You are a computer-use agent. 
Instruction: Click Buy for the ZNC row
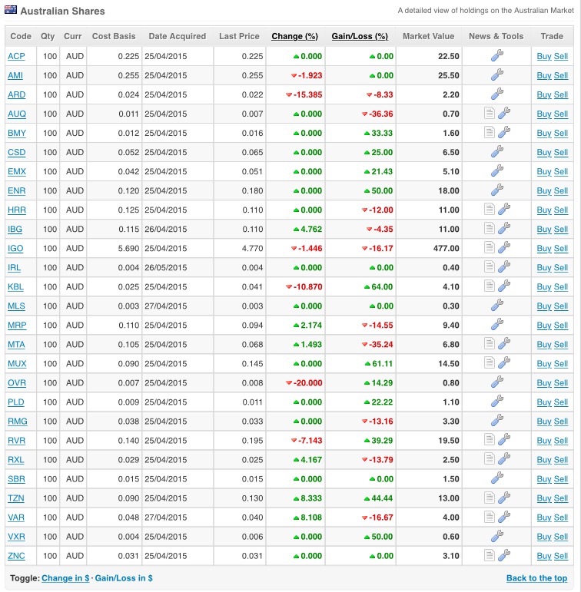544,556
